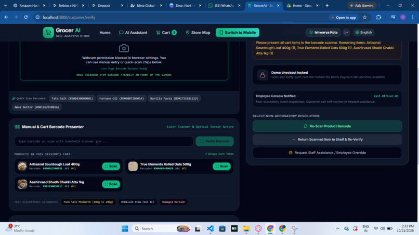
Task: Request Staff Assistance / Employee Override
Action: [327, 153]
